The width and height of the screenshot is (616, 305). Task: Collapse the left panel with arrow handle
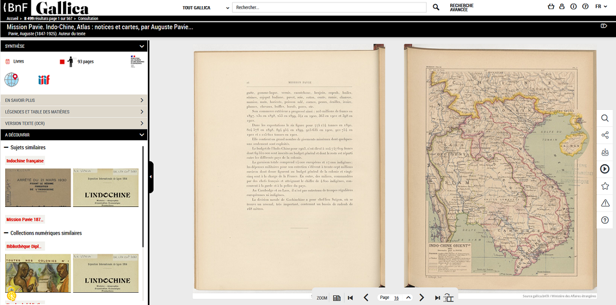(150, 177)
